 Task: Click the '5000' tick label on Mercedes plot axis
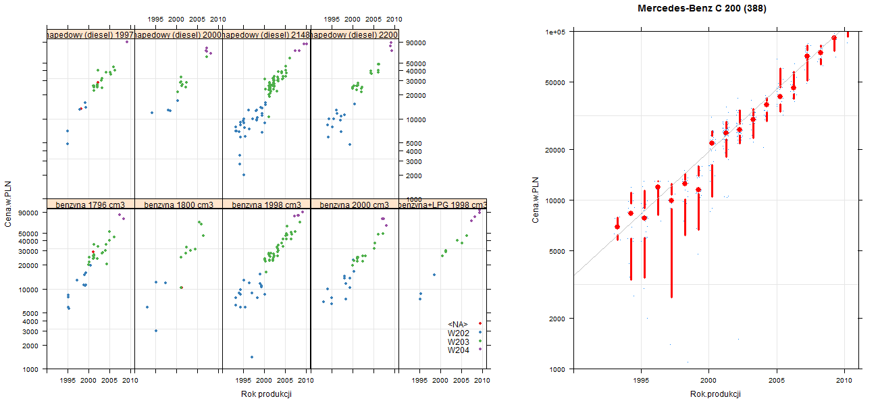557,251
